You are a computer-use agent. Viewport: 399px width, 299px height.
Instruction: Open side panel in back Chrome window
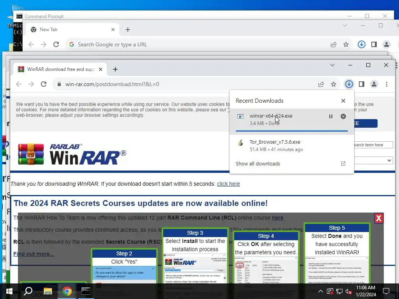pyautogui.click(x=374, y=44)
